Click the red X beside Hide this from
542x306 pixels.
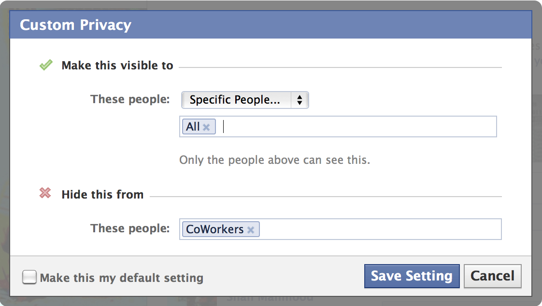click(x=45, y=194)
